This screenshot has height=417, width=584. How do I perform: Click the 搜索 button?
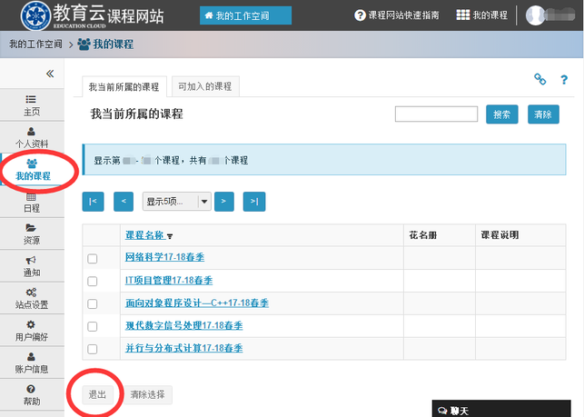pos(502,114)
